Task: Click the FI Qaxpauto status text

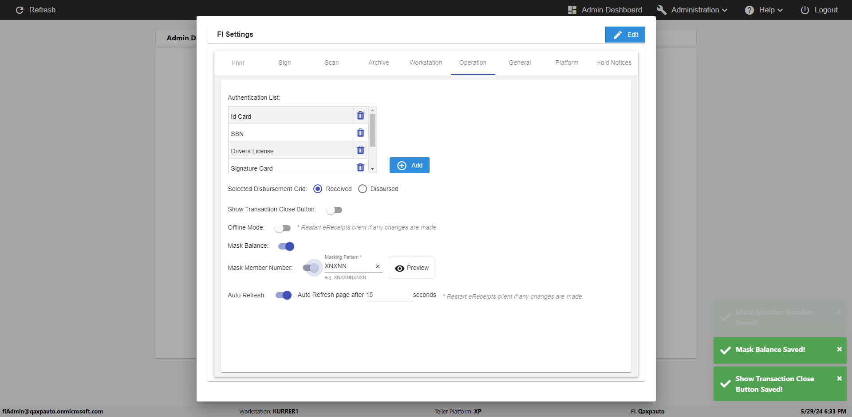Action: pyautogui.click(x=647, y=411)
